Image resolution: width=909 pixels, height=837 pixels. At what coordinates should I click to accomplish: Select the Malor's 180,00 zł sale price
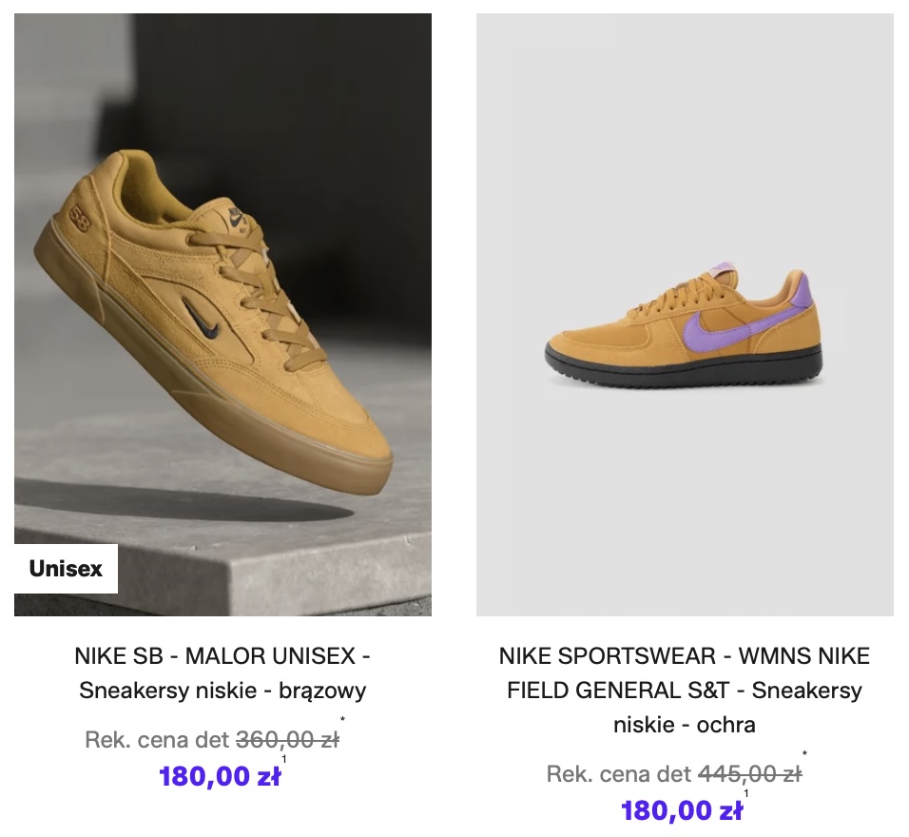point(220,776)
